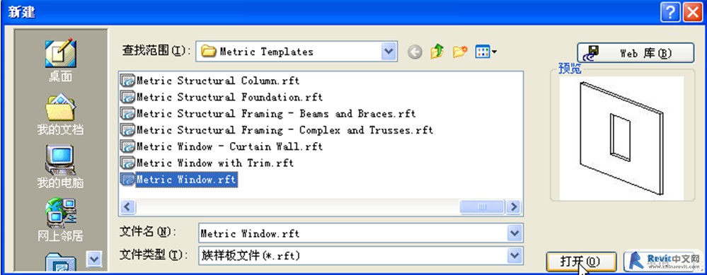
Task: Select Metric Structural Foundation.rft
Action: [x=229, y=98]
